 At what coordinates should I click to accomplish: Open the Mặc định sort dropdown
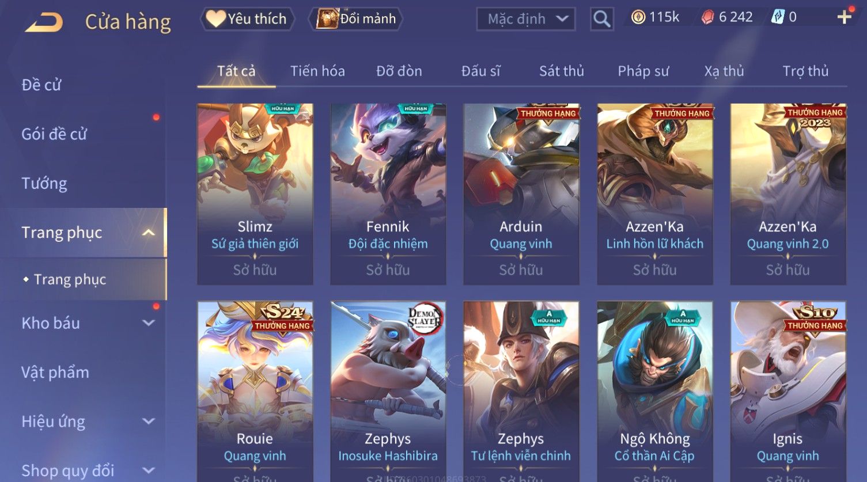[526, 19]
